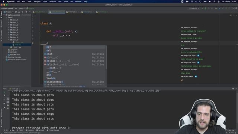Open the Tools menu
Viewport: 238px width, 134px height.
click(x=66, y=1)
